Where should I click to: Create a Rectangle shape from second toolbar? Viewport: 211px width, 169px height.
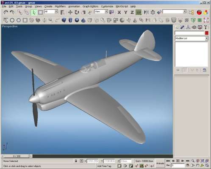(x=25, y=20)
